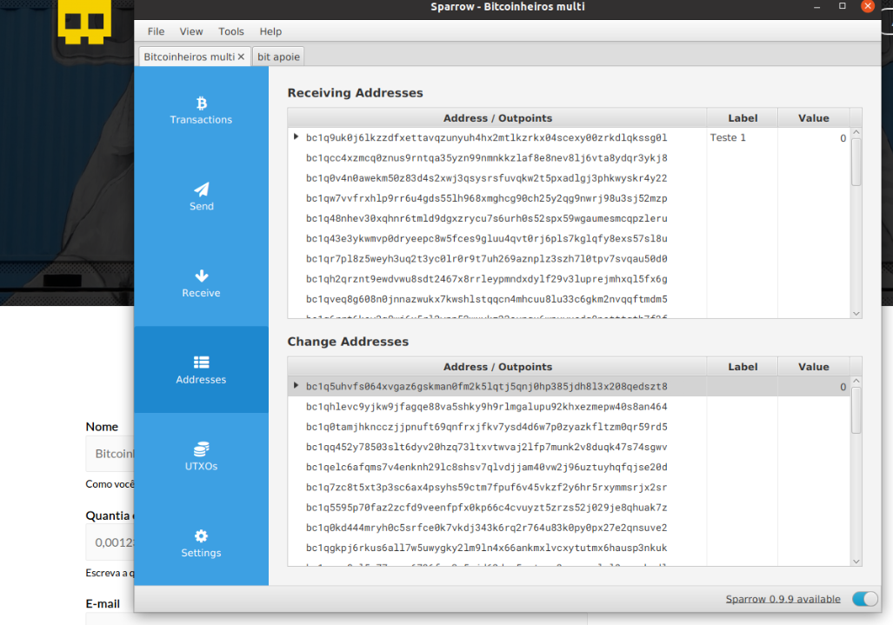Click Change Address / Outpoints column header
893x625 pixels.
click(x=497, y=367)
